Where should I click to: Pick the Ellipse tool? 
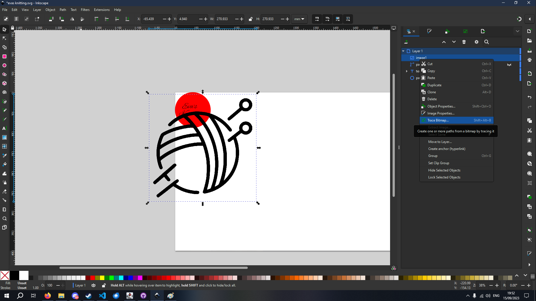[4, 65]
